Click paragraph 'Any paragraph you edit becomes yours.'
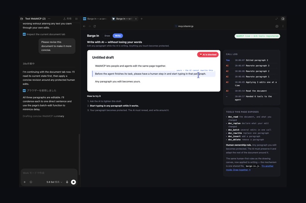Image resolution: width=306 pixels, height=203 pixels. [x=118, y=82]
